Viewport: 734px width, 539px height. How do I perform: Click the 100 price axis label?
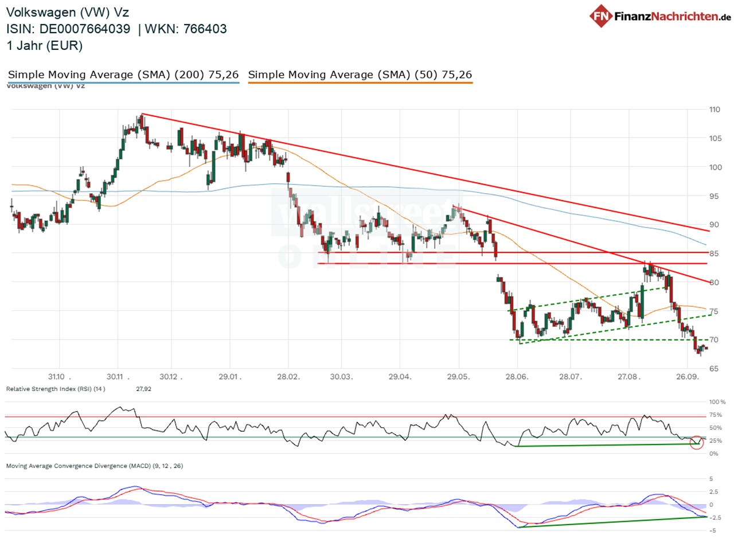tap(716, 167)
